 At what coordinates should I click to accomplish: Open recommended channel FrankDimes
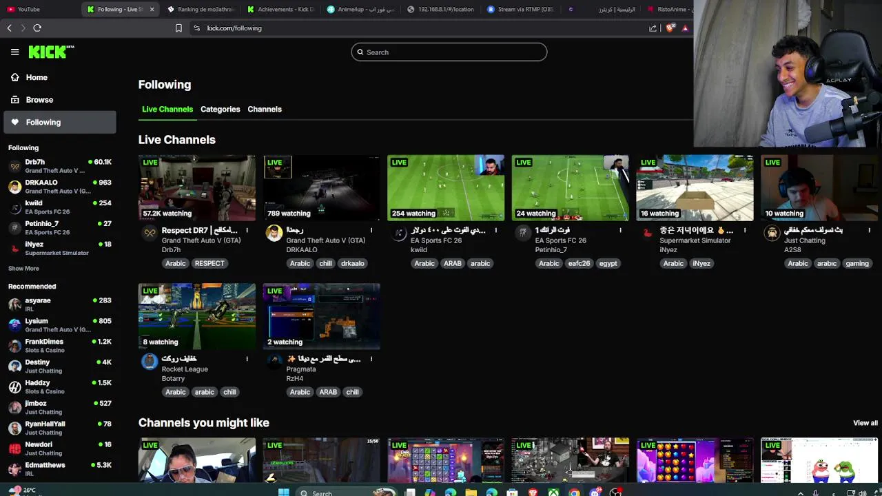pyautogui.click(x=59, y=346)
